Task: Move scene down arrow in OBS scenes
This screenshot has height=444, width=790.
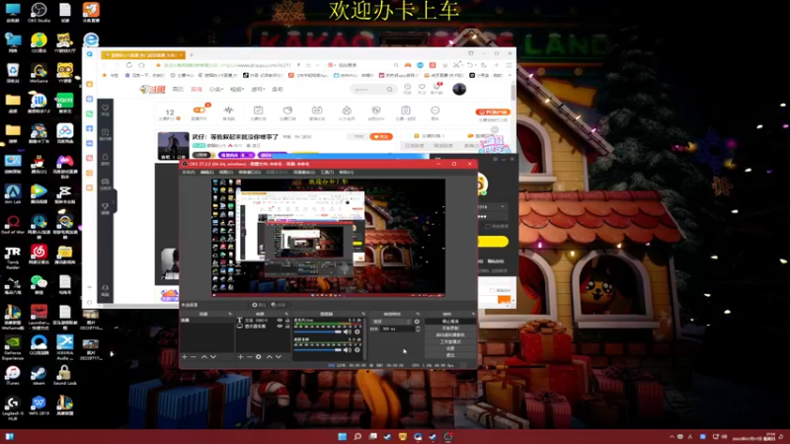Action: (x=213, y=356)
